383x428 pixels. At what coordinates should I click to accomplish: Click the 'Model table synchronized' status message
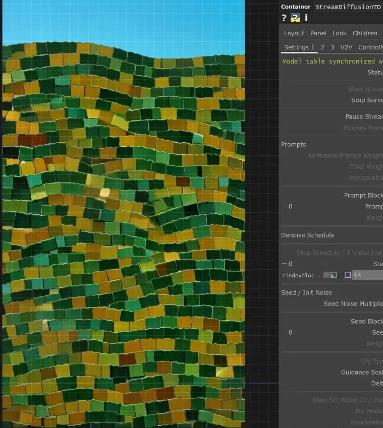pyautogui.click(x=333, y=62)
